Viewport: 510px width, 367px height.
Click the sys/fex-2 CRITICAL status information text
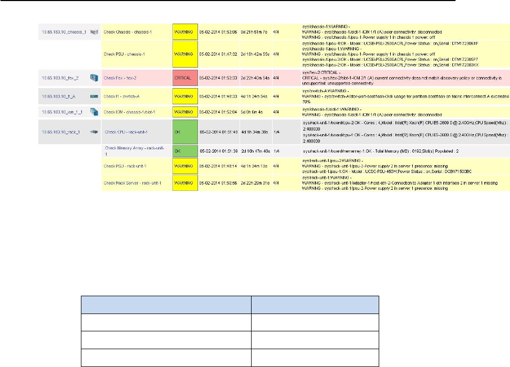[x=402, y=78]
